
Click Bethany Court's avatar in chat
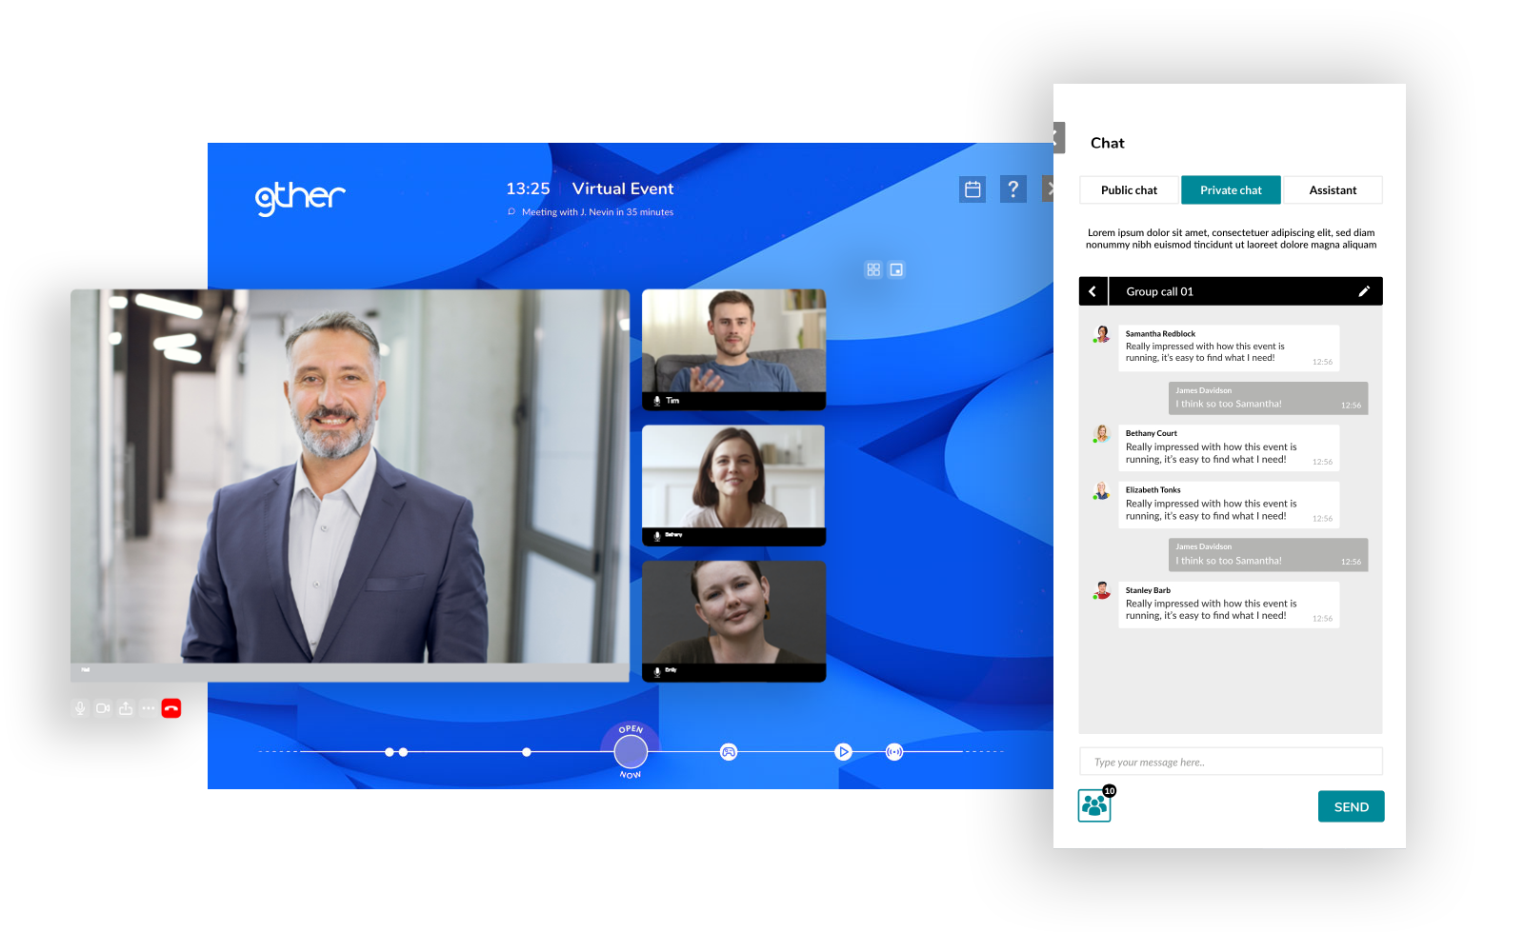(x=1102, y=434)
